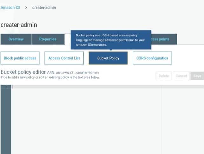
Task: Click the Cancel button
Action: point(181,76)
